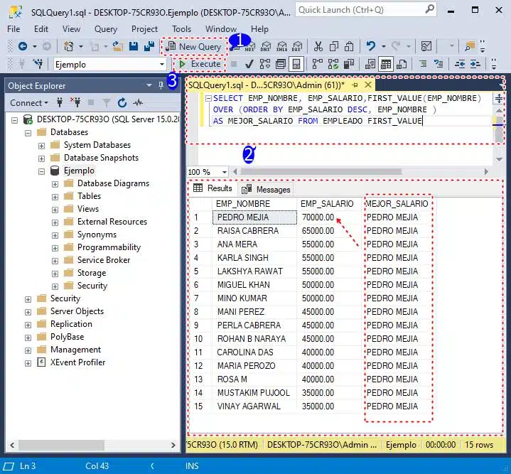The height and width of the screenshot is (474, 511).
Task: Click the Paste clipboard icon
Action: click(349, 46)
